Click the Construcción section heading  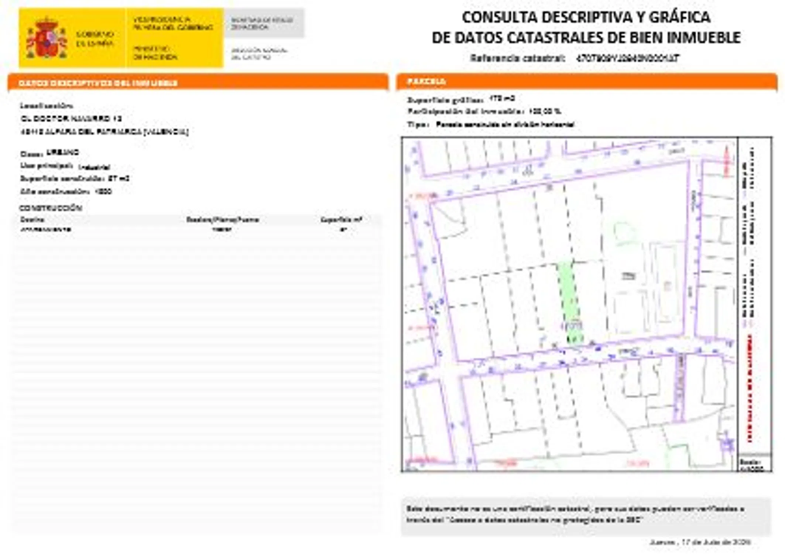(x=51, y=208)
